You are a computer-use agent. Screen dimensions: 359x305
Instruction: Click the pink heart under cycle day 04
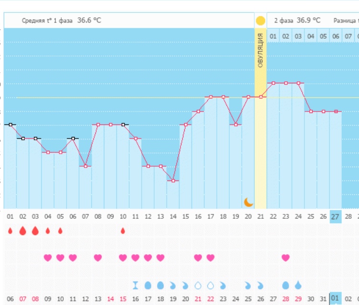coord(47,258)
